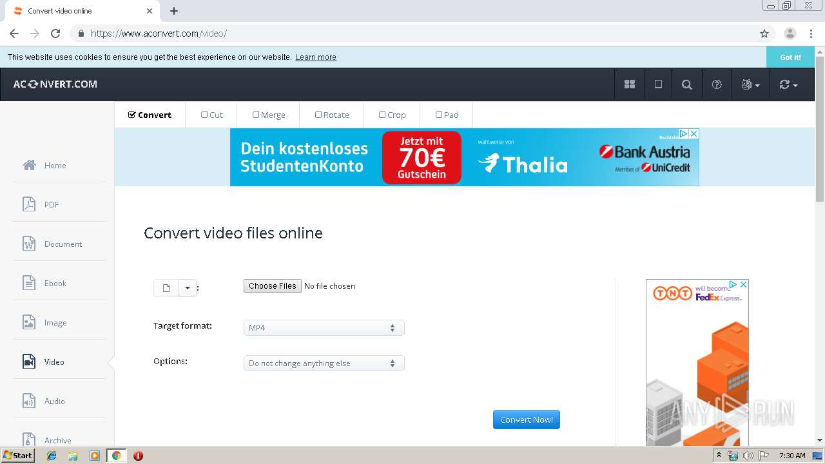
Task: Click browser back arrow
Action: click(14, 34)
